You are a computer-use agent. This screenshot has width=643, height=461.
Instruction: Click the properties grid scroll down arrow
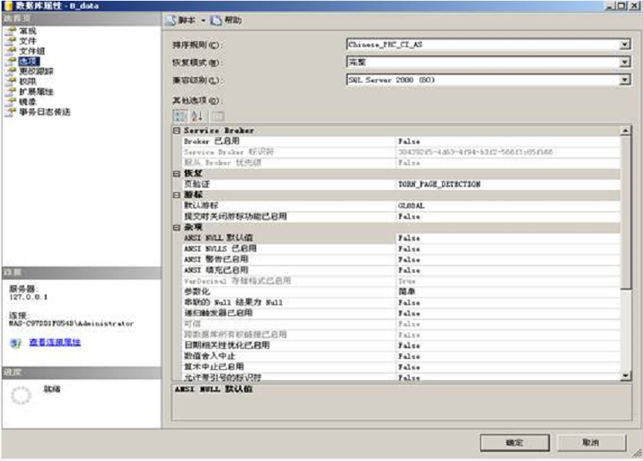[625, 375]
